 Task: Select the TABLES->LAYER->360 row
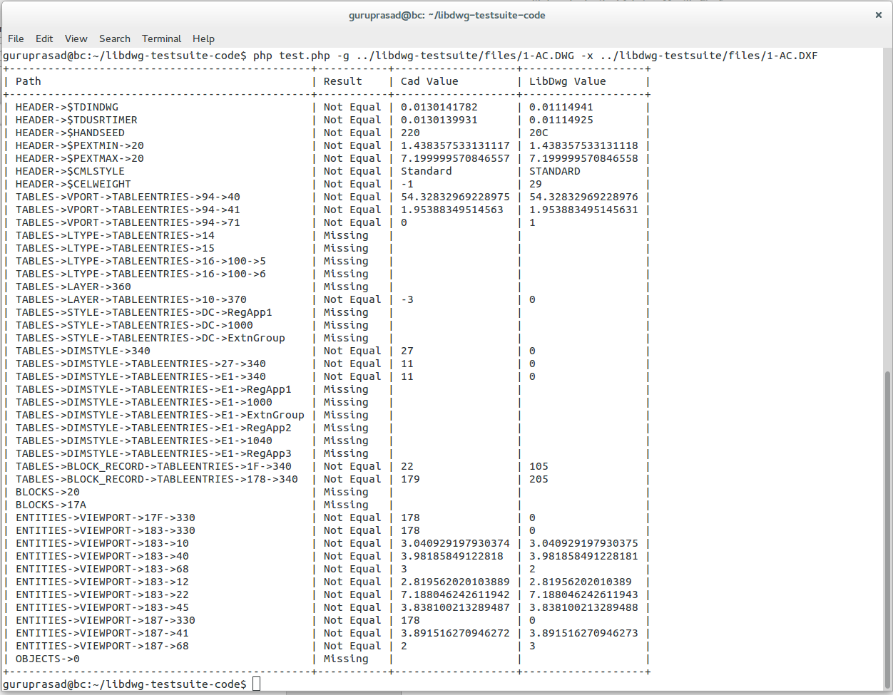74,287
